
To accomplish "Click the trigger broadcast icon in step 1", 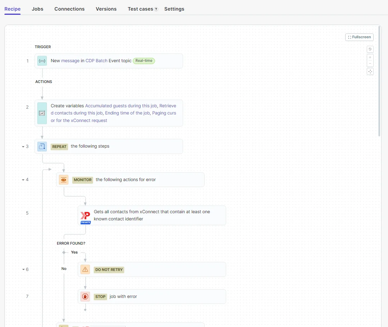I will tap(42, 61).
